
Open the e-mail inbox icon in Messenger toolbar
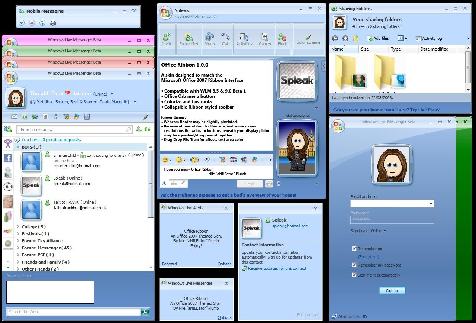(x=14, y=117)
